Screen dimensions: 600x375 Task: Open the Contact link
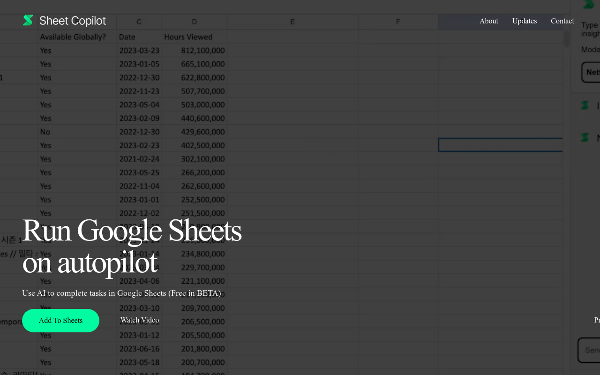click(x=562, y=21)
